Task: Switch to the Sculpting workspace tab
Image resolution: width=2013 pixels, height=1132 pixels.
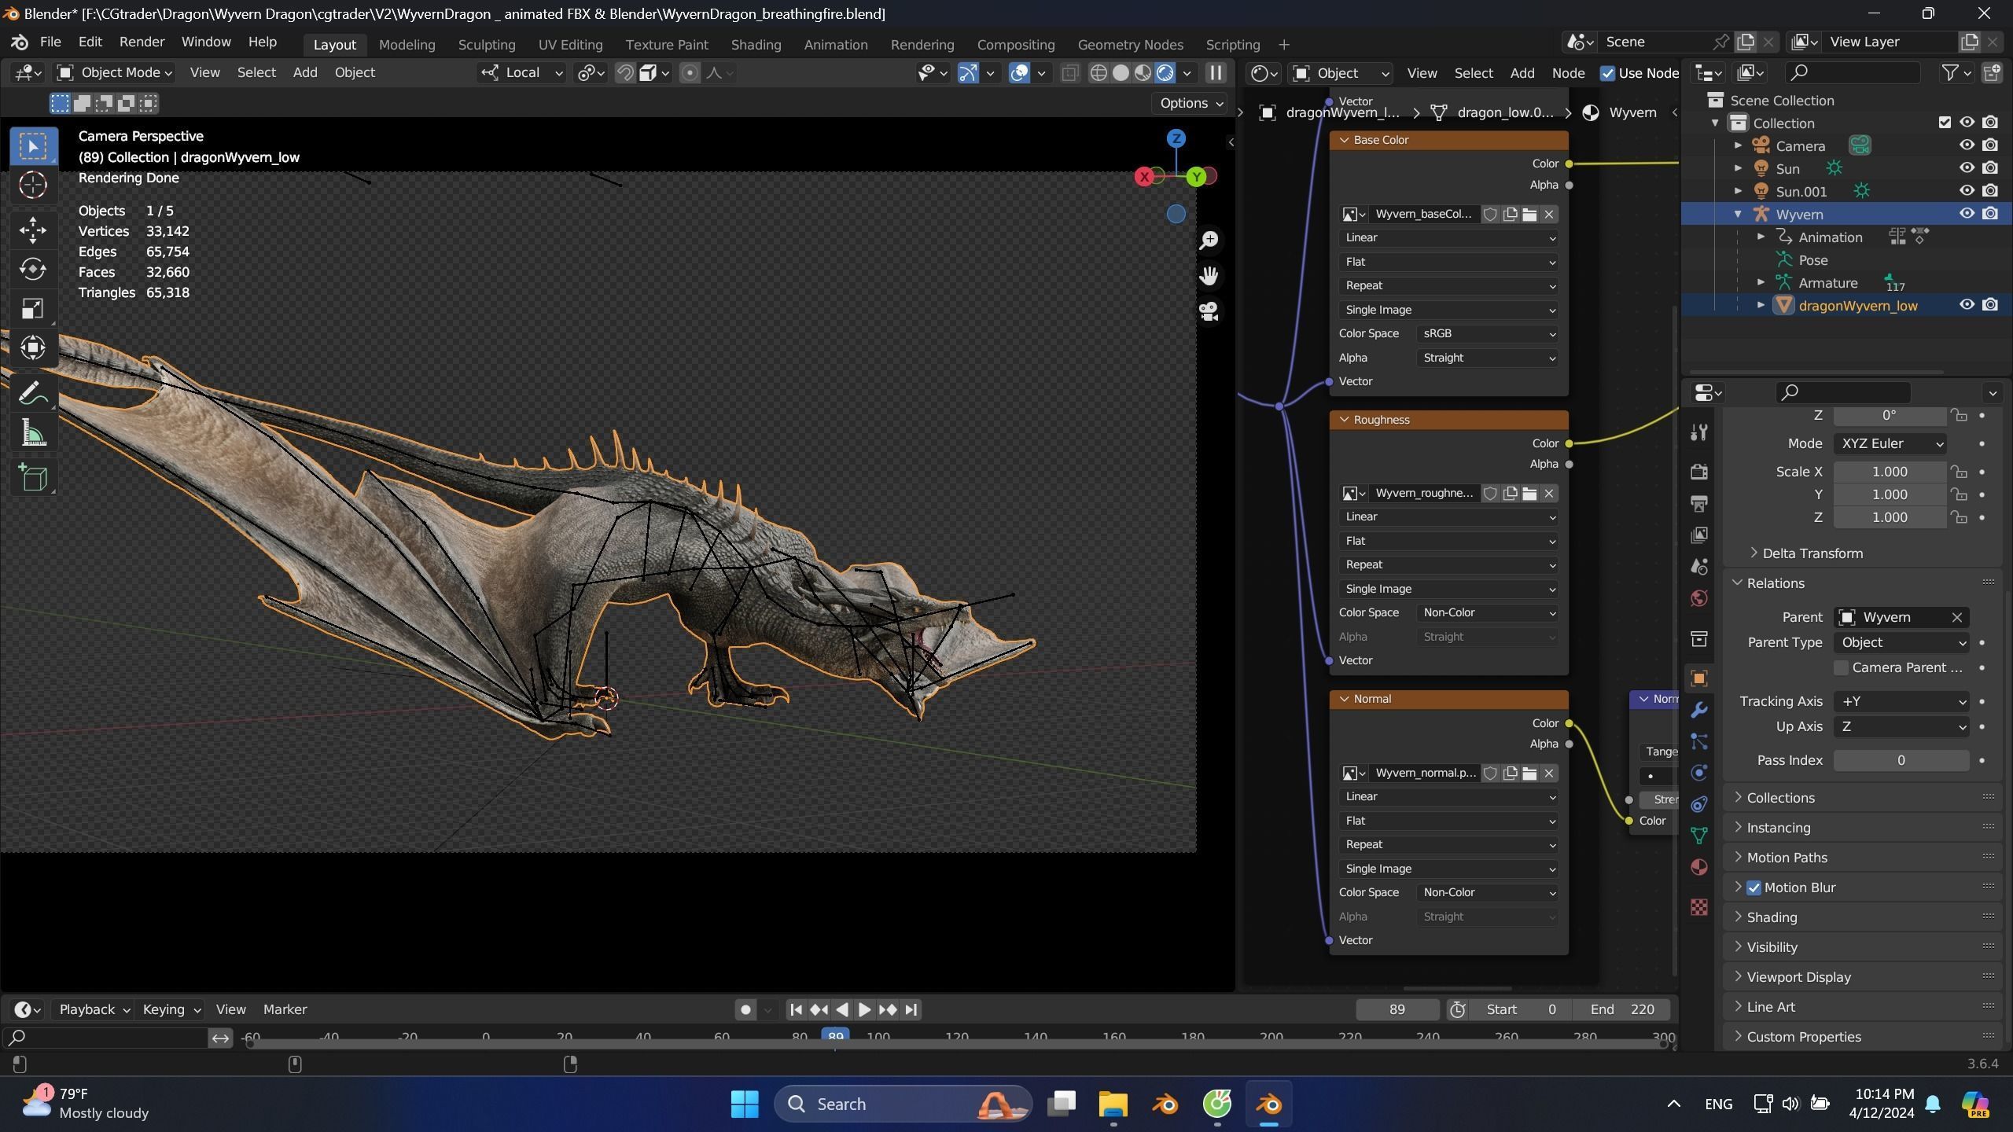Action: [487, 45]
